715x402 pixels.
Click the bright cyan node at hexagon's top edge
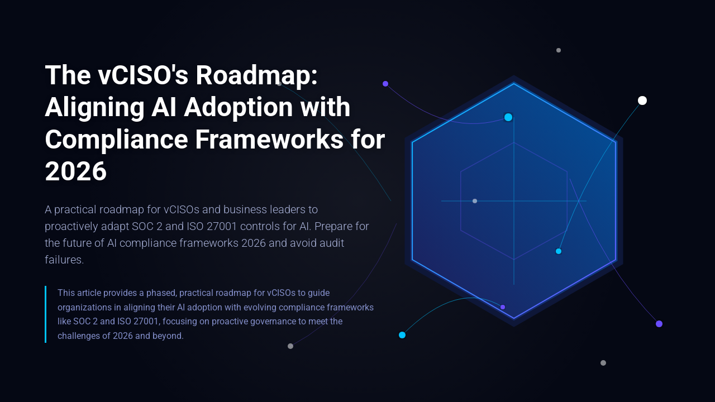click(509, 117)
